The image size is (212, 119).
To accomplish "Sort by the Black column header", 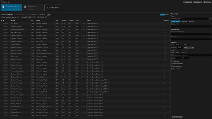I will tap(38, 20).
